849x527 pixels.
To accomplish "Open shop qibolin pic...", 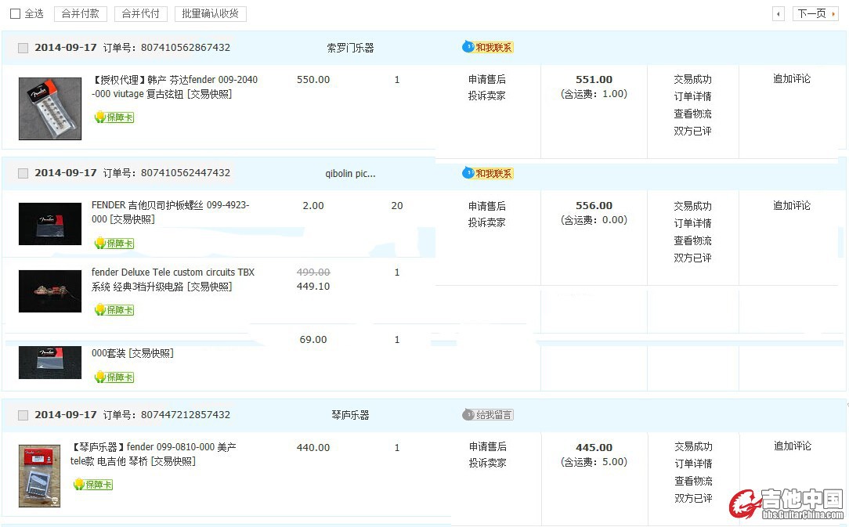I will tap(350, 173).
